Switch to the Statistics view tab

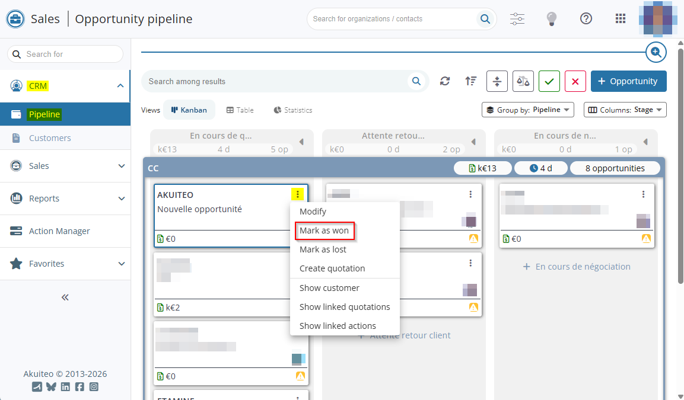click(292, 110)
